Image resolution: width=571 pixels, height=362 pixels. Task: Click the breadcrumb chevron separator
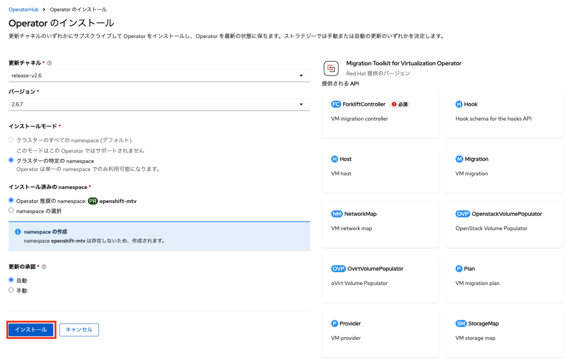pos(44,10)
